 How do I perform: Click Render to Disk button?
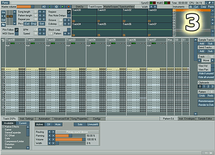tap(206, 105)
